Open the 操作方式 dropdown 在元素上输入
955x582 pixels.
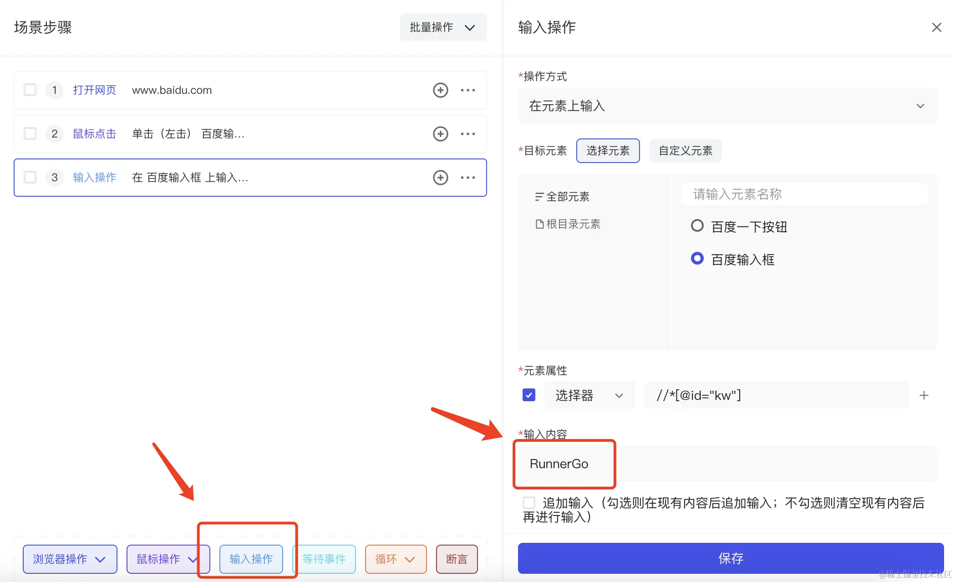point(727,106)
